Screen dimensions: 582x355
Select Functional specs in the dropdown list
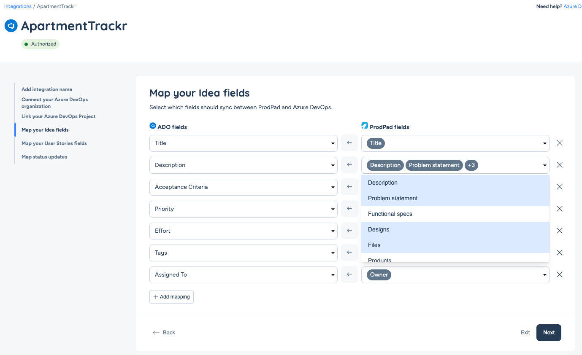click(x=455, y=214)
